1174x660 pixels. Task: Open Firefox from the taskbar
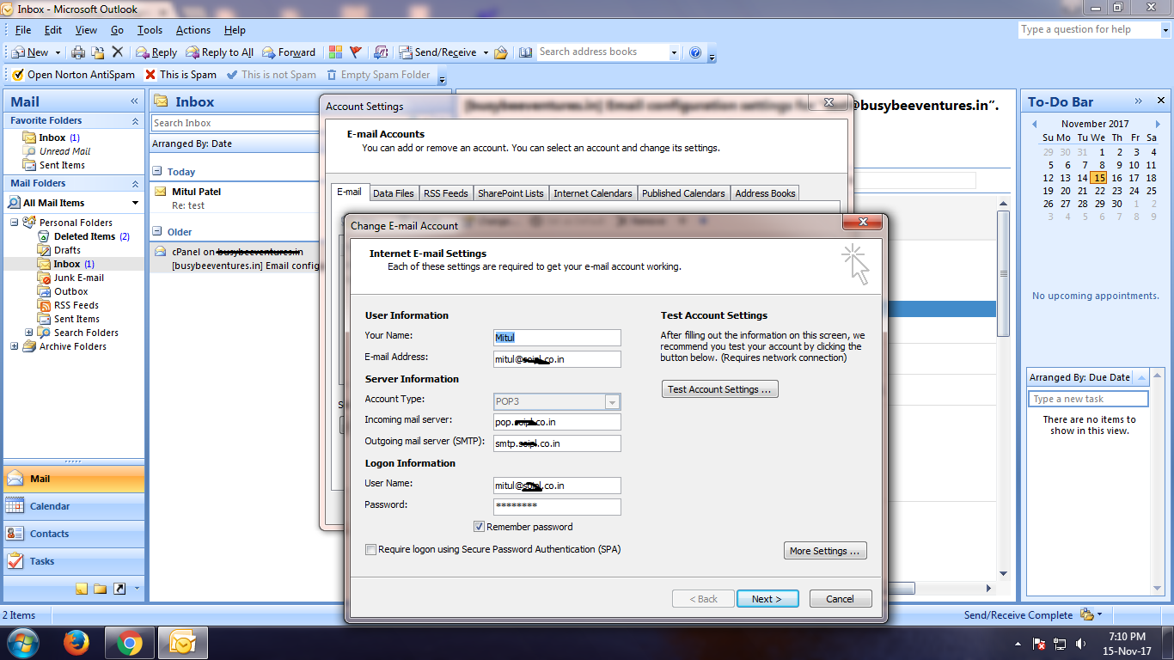pyautogui.click(x=76, y=643)
